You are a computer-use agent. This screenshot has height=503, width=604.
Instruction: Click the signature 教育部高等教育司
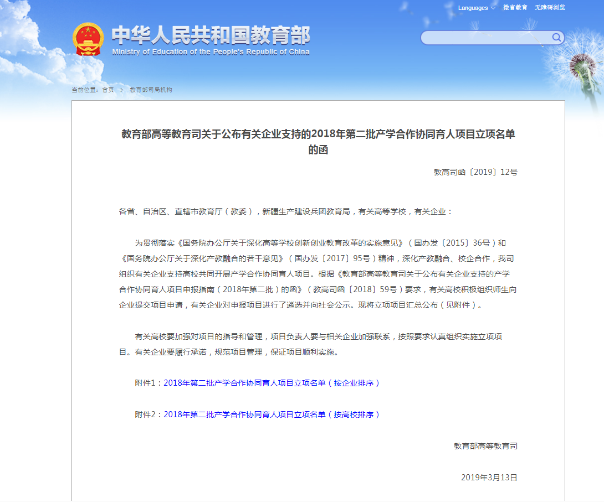tap(485, 446)
